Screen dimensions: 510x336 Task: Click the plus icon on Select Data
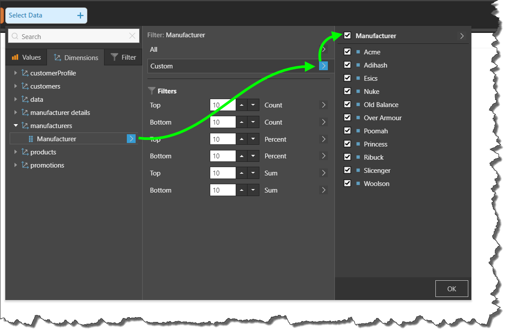pyautogui.click(x=80, y=15)
